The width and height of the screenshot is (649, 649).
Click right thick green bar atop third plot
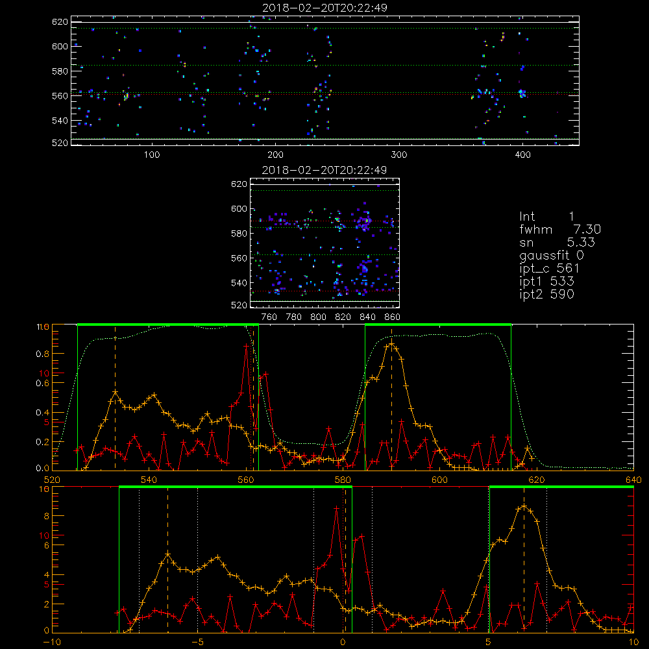click(x=438, y=324)
